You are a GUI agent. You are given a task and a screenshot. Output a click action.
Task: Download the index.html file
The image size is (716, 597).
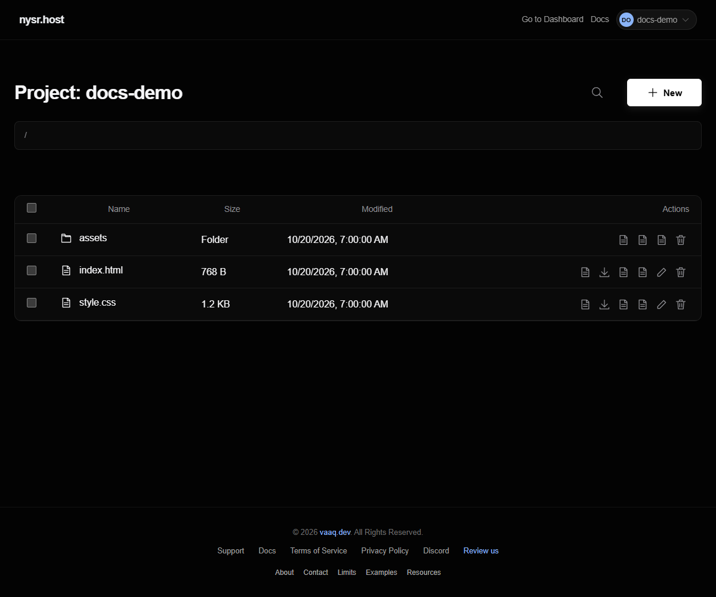[x=604, y=272]
